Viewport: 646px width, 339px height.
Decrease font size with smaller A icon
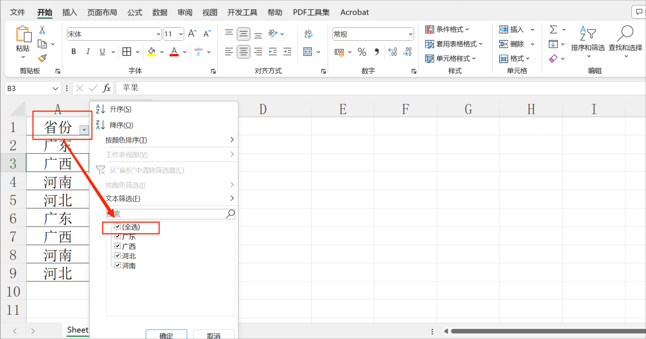pos(206,34)
